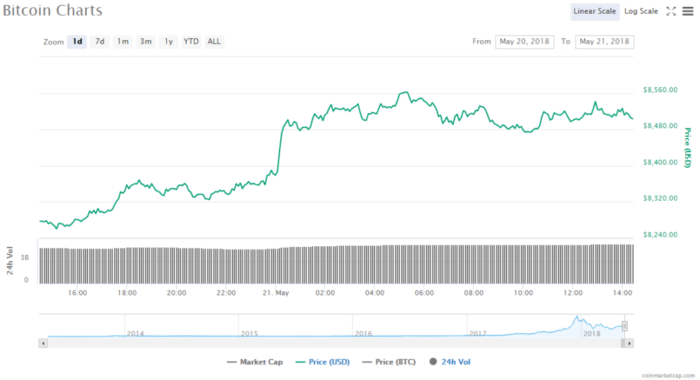Open the chart hamburger menu

pyautogui.click(x=686, y=11)
